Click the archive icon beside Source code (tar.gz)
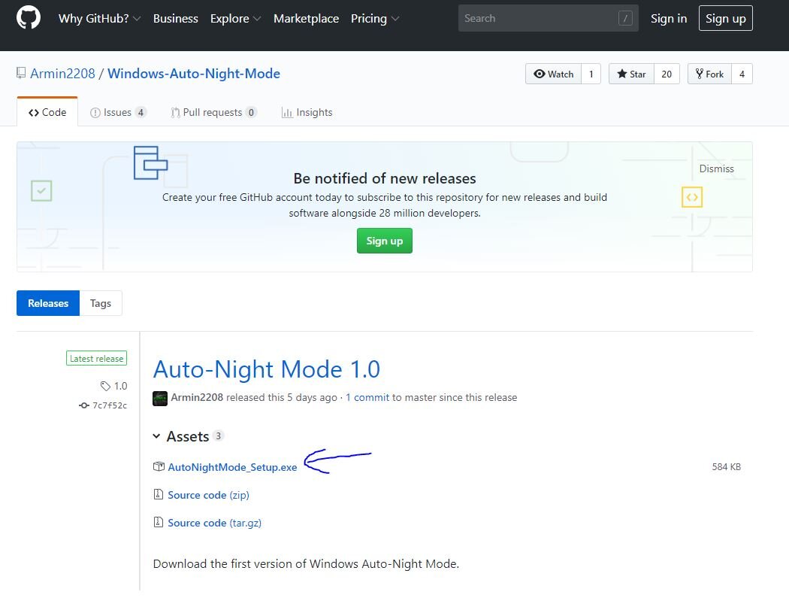The image size is (789, 610). point(158,522)
